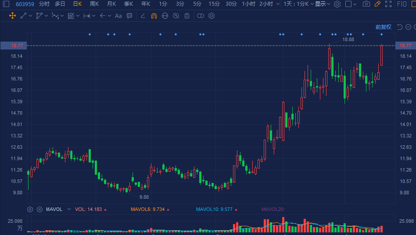The height and width of the screenshot is (235, 416).
Task: Click stock code 603959
Action: click(x=25, y=4)
